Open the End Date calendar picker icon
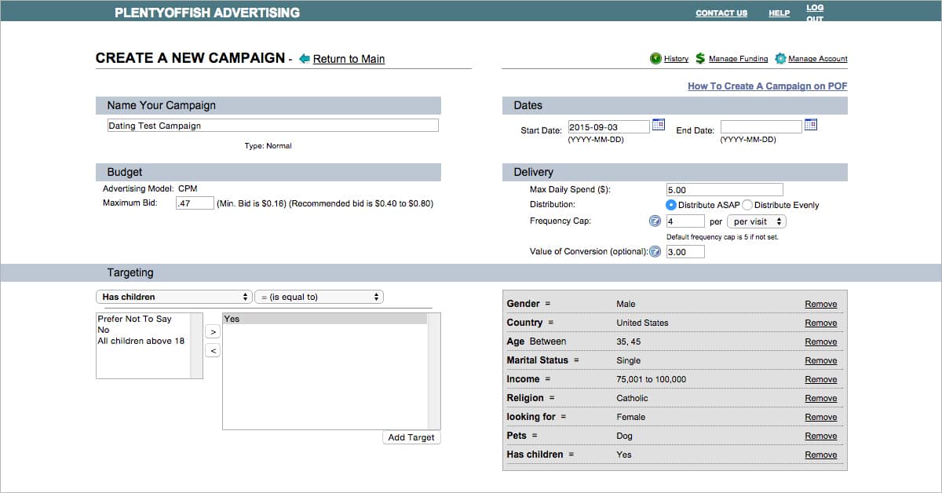The image size is (942, 493). (x=811, y=125)
